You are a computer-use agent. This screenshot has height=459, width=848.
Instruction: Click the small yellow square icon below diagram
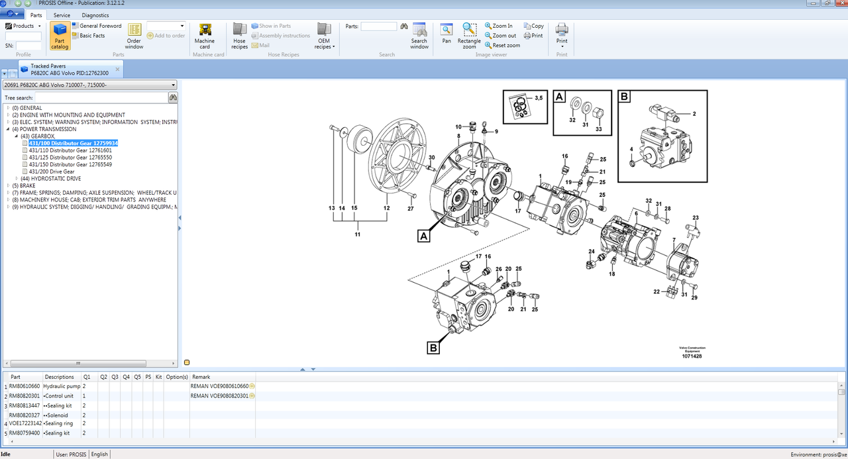pos(187,362)
